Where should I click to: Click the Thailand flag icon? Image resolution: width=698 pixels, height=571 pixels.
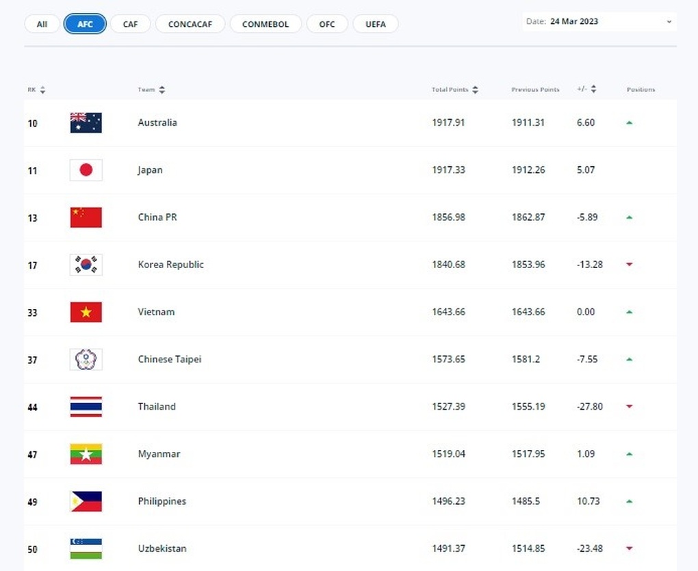[x=86, y=406]
